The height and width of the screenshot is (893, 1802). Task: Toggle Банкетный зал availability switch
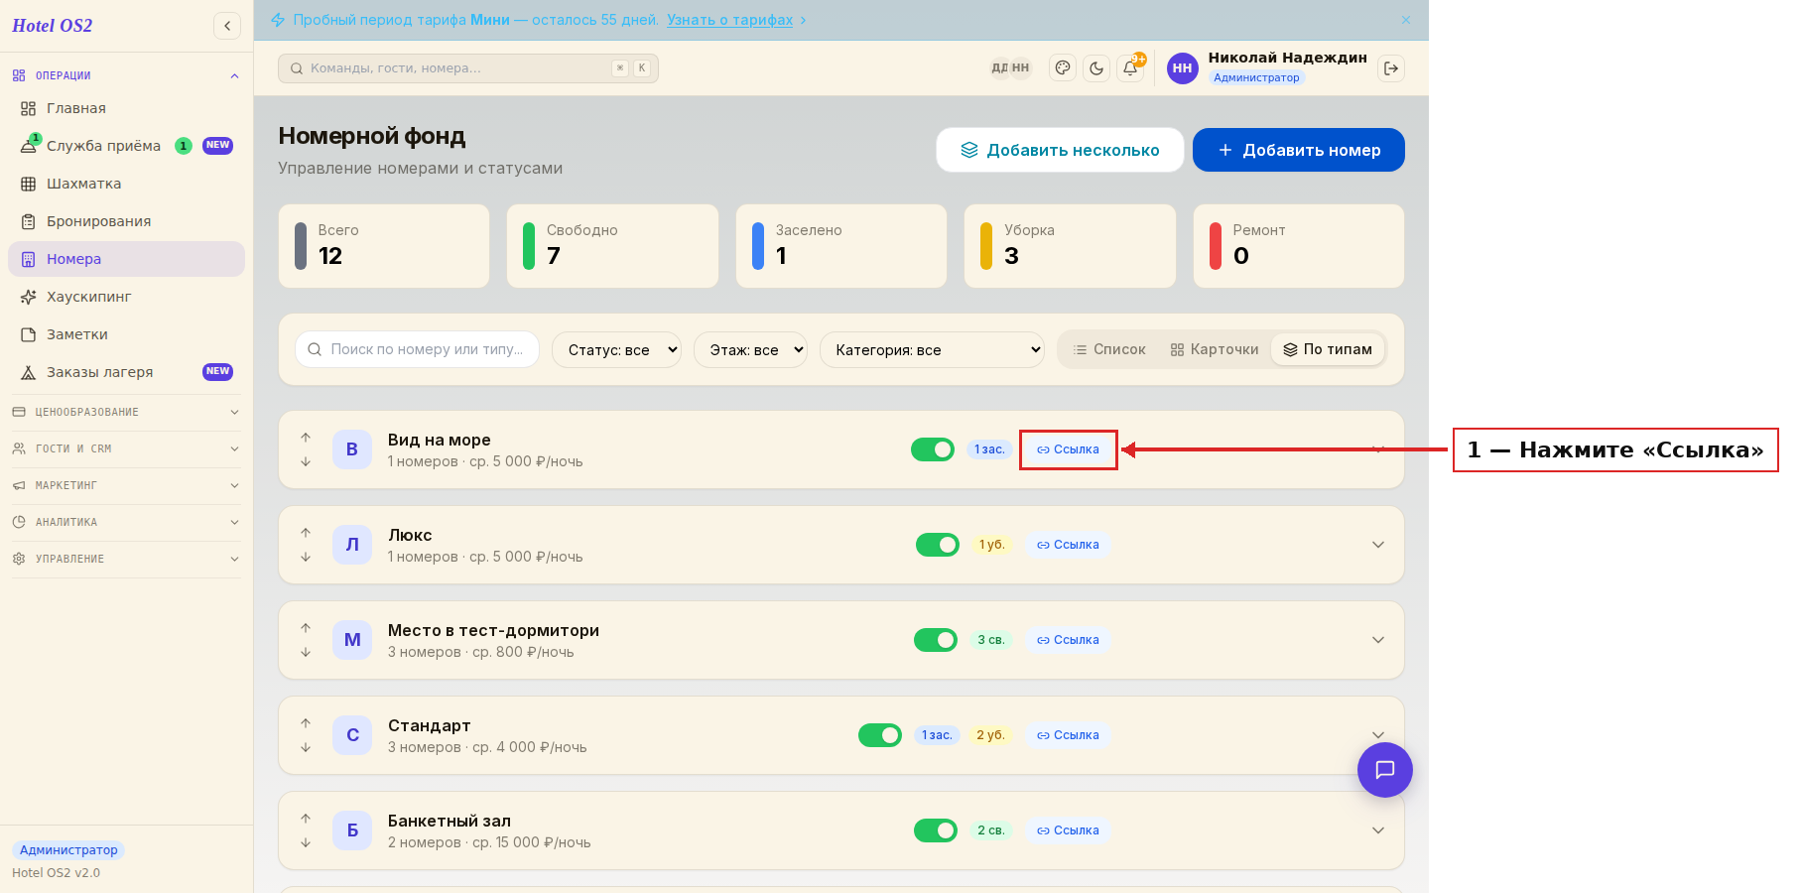pyautogui.click(x=936, y=830)
